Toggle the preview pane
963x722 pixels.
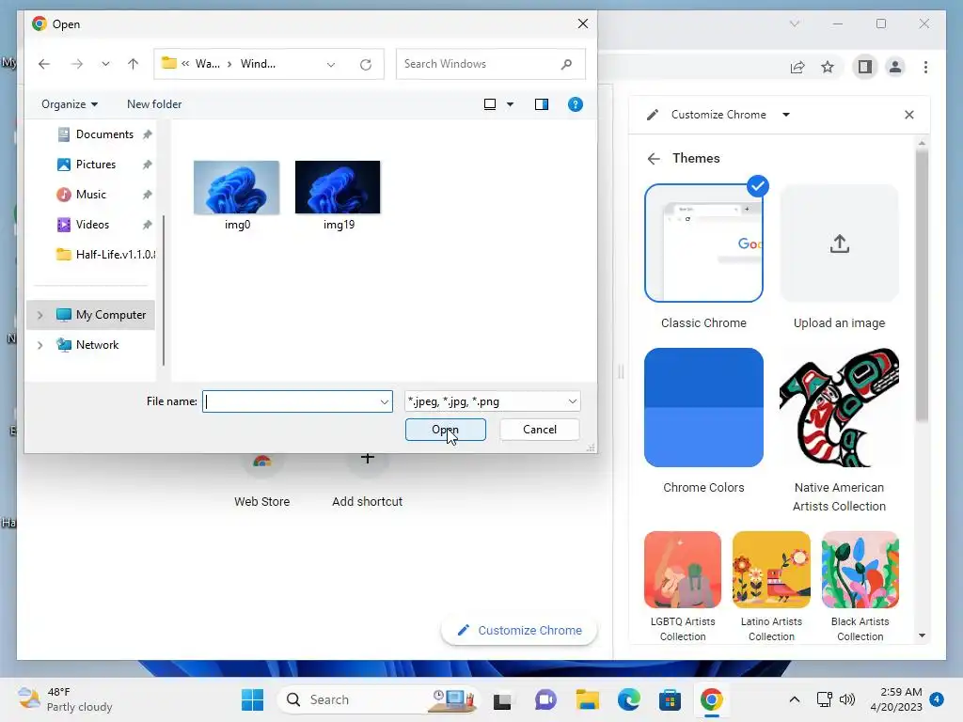pyautogui.click(x=541, y=104)
